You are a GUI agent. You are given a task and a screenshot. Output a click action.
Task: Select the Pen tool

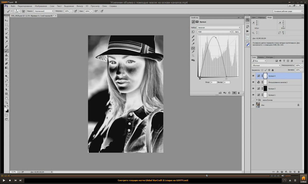coord(6,81)
